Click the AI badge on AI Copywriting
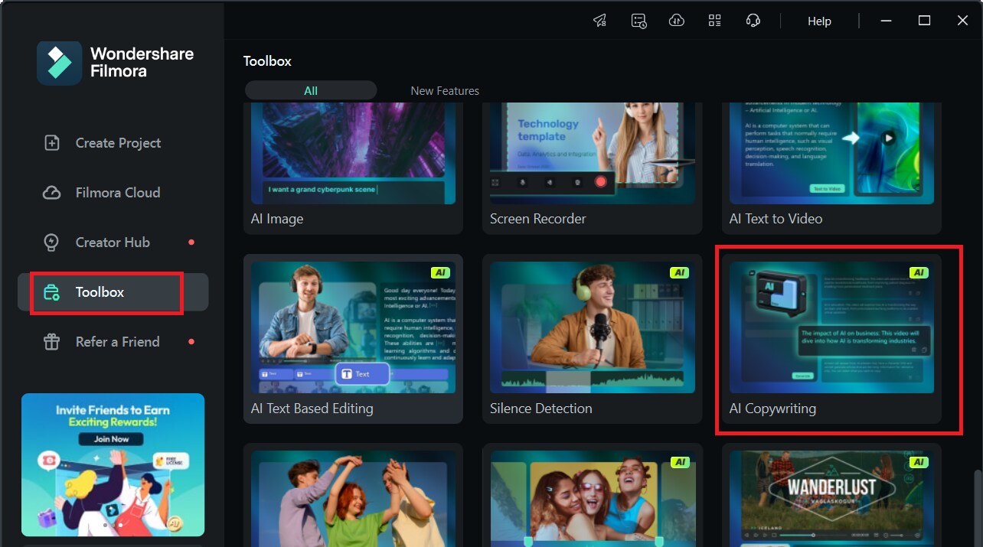This screenshot has width=983, height=547. point(919,272)
